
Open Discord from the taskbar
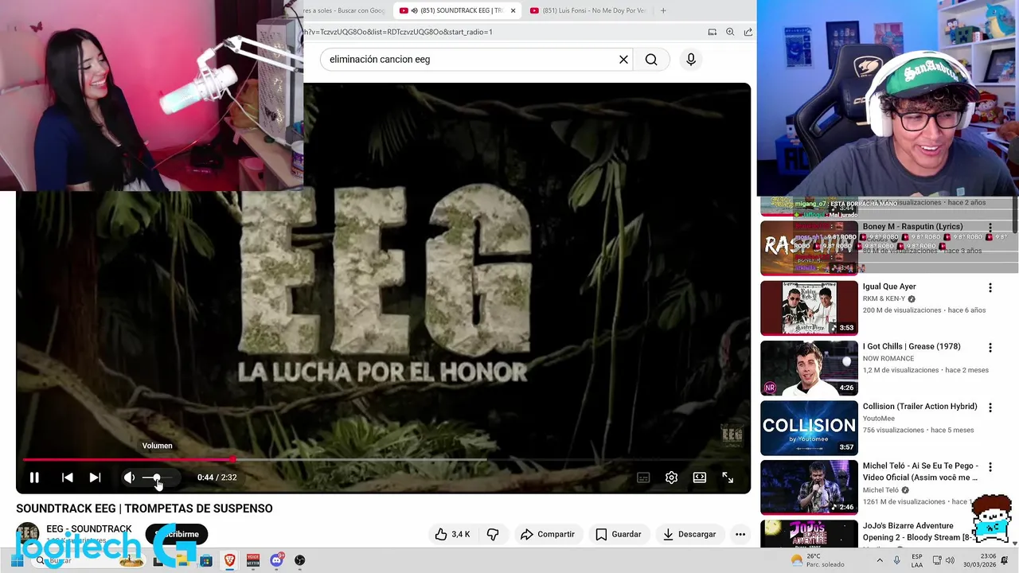point(276,560)
